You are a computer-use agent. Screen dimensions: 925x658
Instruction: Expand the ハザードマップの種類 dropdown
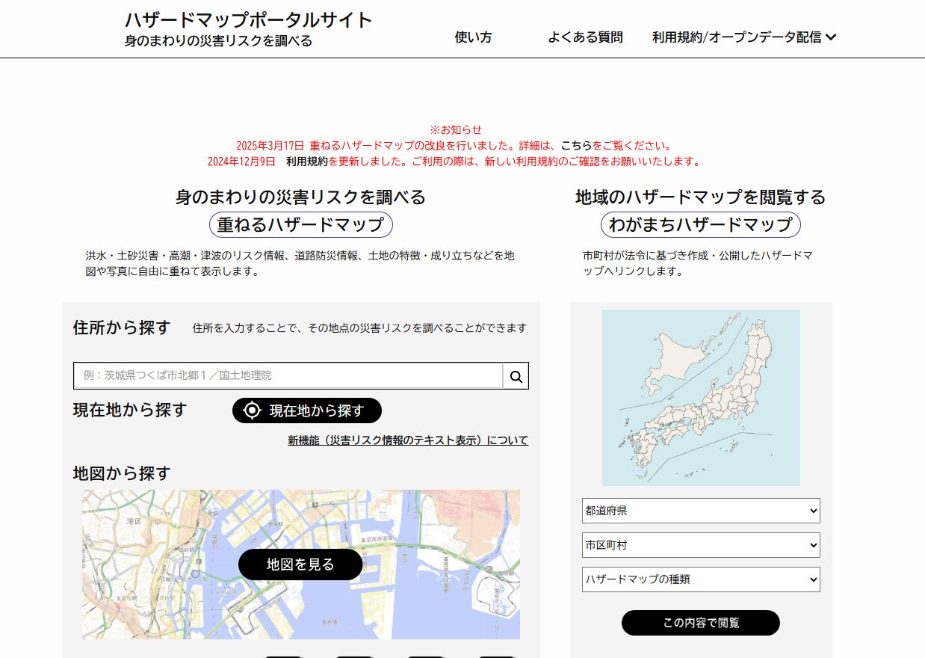pos(700,579)
